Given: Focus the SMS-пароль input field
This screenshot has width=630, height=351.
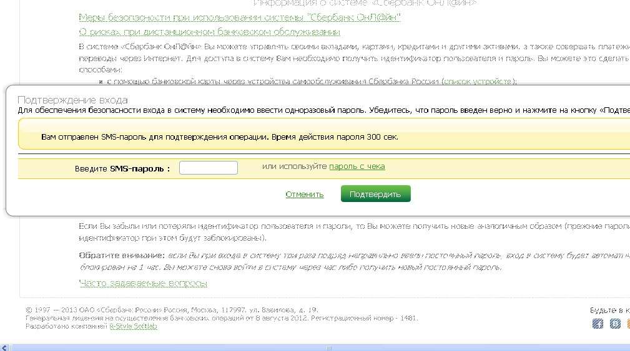Looking at the screenshot, I should (x=208, y=168).
